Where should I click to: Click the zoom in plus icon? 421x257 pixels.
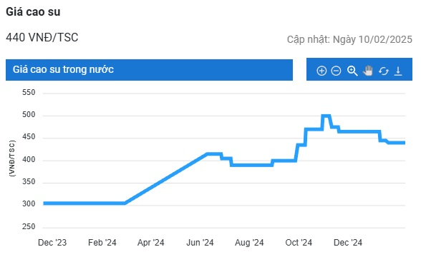[321, 71]
